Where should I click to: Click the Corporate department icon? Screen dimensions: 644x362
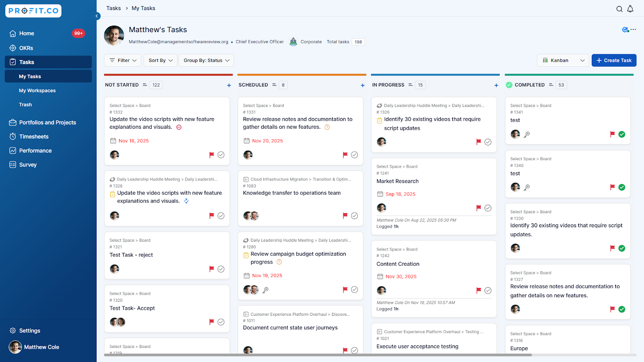coord(293,41)
